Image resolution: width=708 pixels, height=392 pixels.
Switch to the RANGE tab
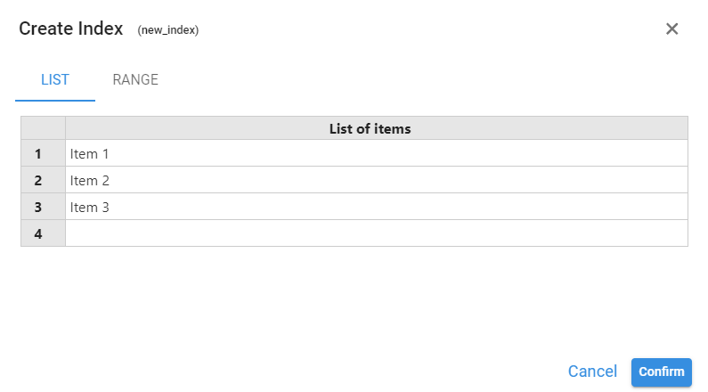pos(135,80)
